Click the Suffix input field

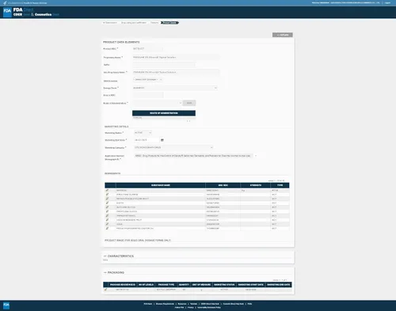[x=164, y=65]
